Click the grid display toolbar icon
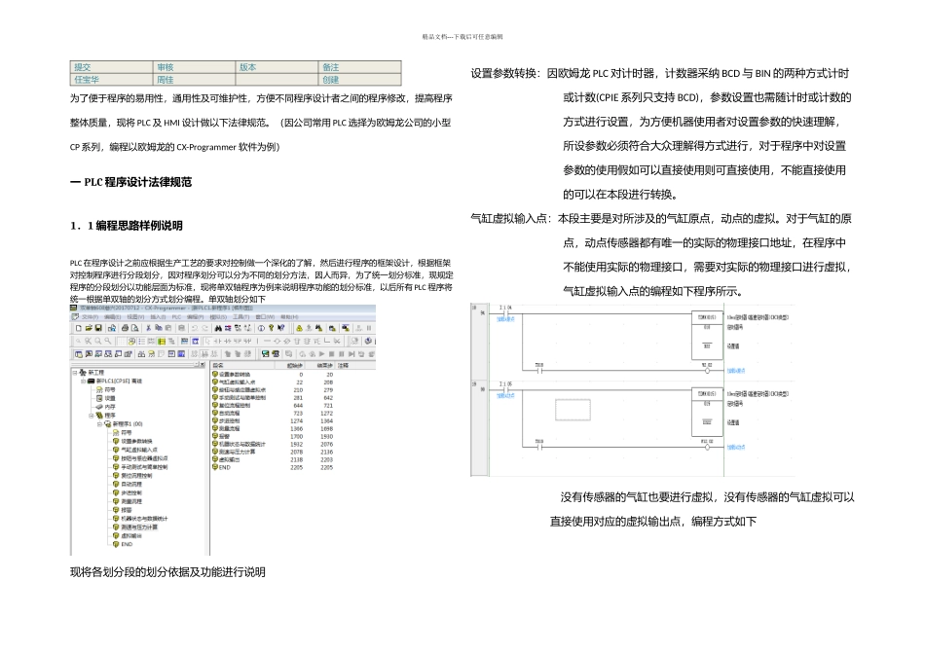925x654 pixels. tap(122, 341)
